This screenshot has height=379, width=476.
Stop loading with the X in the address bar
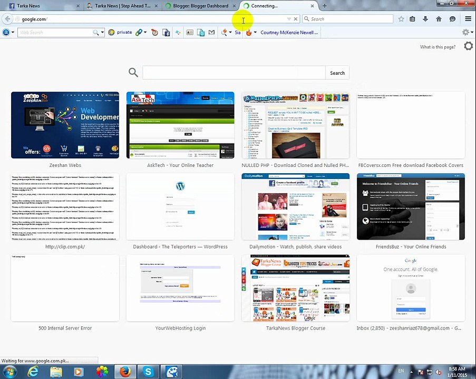[295, 19]
